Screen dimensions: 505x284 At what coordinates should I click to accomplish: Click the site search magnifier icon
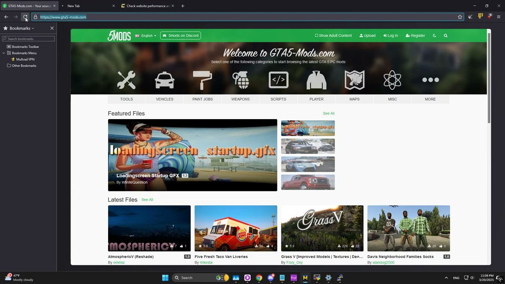[445, 35]
